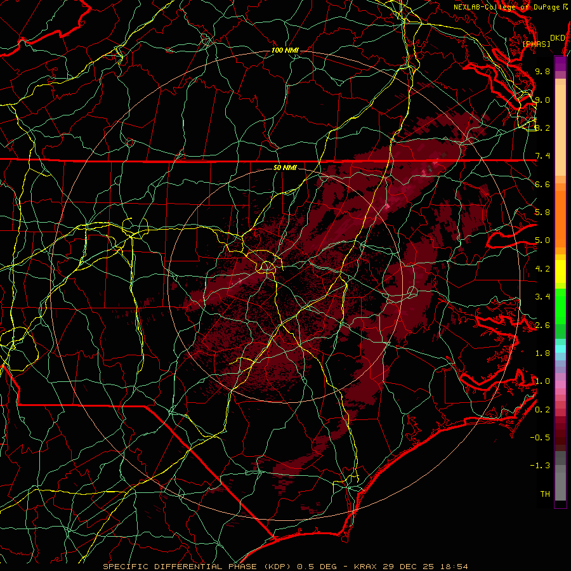
Task: Click the 1.8 value on the color scale
Action: click(542, 353)
